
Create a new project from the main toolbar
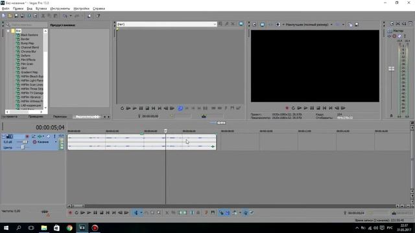[x=4, y=16]
